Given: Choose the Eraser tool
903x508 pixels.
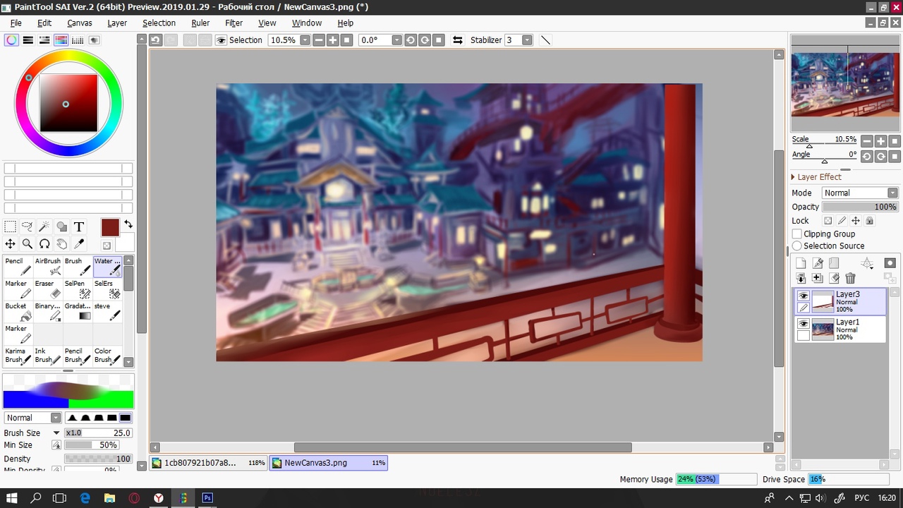Looking at the screenshot, I should tap(48, 289).
